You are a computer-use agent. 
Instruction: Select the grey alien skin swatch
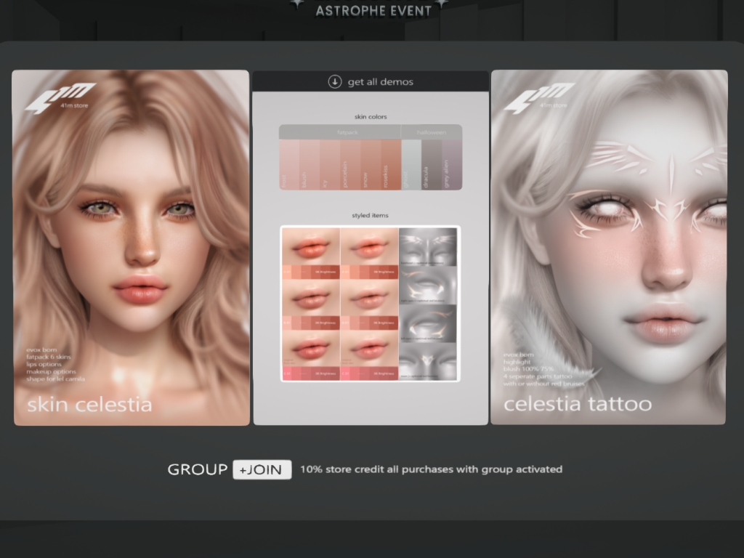451,165
